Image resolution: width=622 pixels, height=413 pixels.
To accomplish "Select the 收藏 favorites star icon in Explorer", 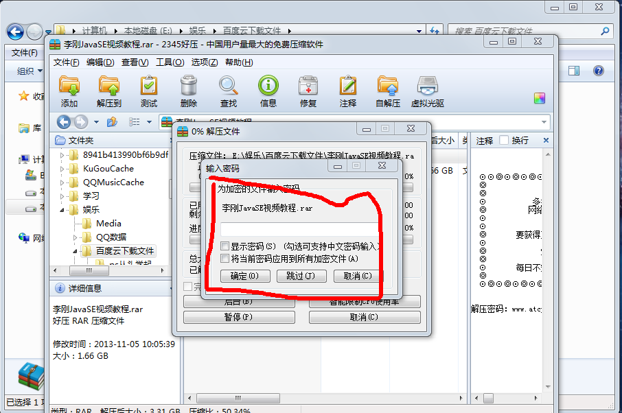I will tap(24, 96).
